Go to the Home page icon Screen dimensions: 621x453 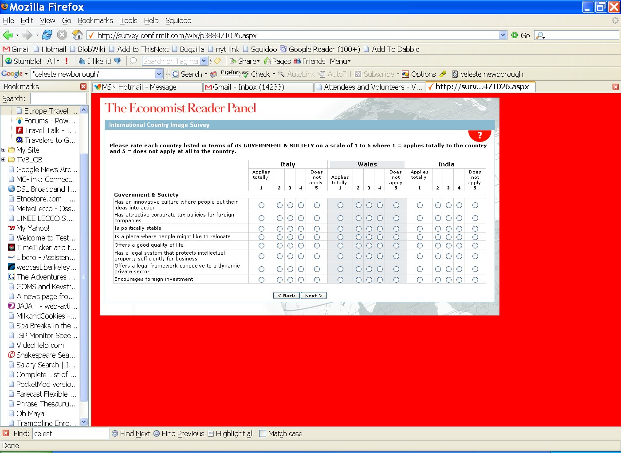[78, 35]
